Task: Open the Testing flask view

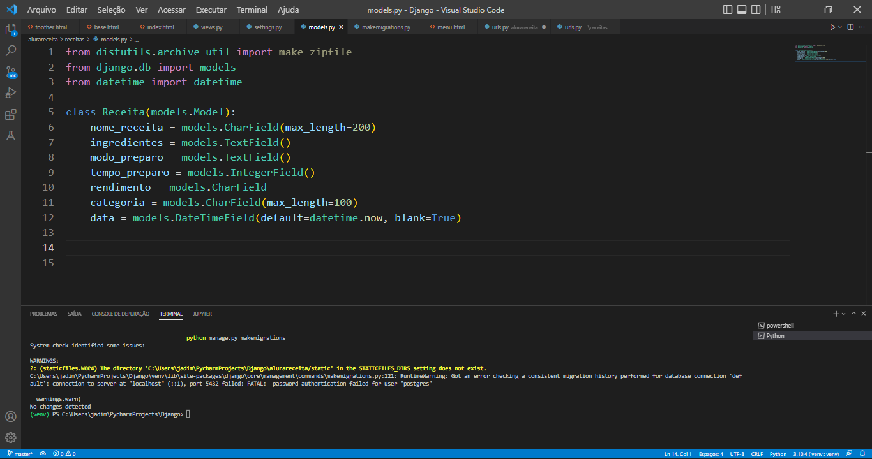Action: [x=10, y=136]
